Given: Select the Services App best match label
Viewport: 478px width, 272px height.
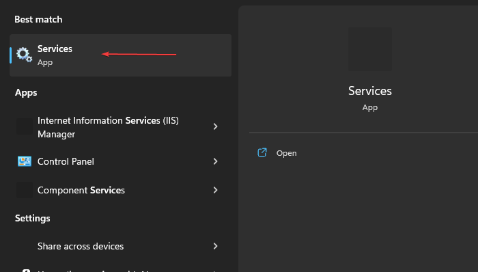Looking at the screenshot, I should point(55,55).
